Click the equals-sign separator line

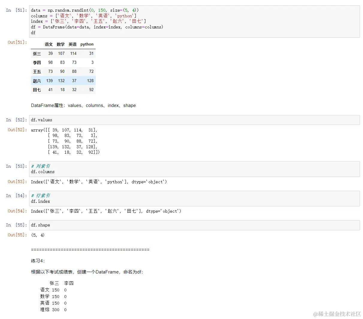(90, 250)
